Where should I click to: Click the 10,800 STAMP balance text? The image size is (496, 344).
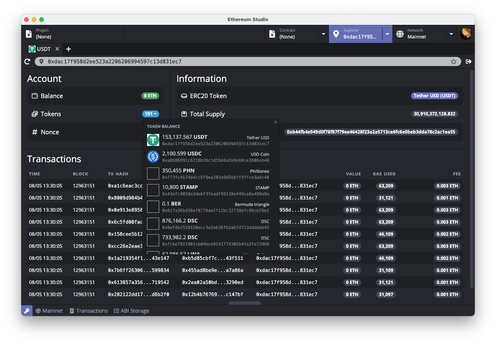point(180,187)
